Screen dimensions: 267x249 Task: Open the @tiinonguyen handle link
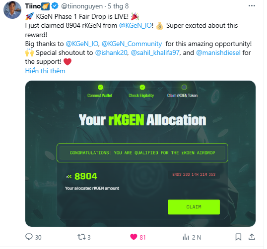[82, 6]
